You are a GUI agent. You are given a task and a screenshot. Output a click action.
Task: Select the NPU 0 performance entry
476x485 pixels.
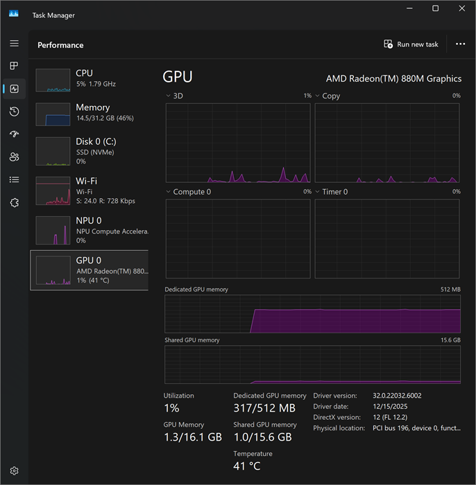click(x=90, y=230)
